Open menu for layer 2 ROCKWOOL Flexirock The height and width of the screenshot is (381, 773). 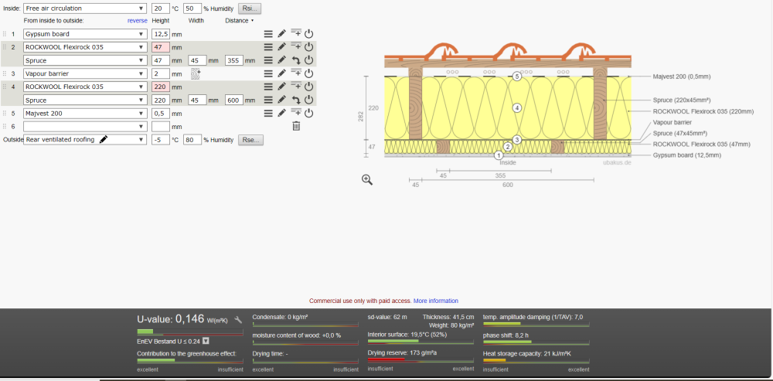(x=267, y=47)
